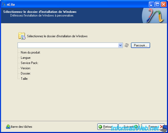Maximize the nLite window
Screen dimensions: 168x133
point(157,4)
